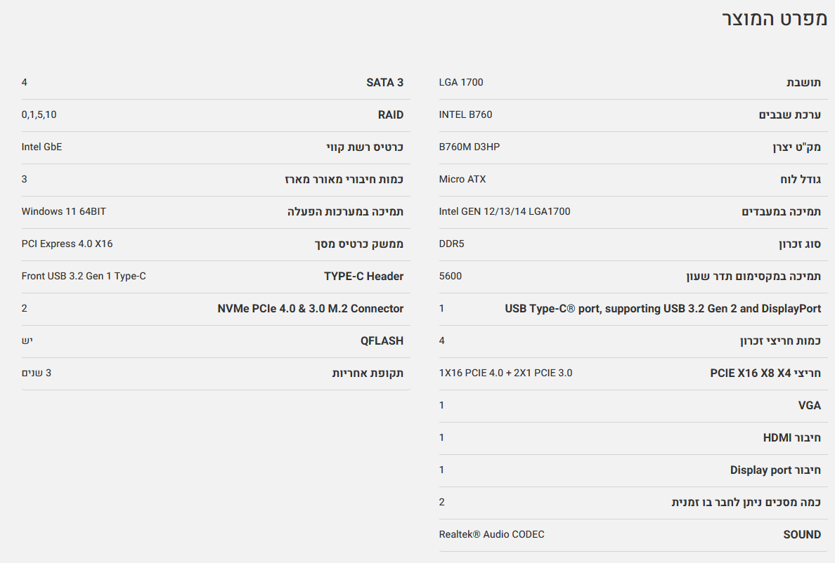Image resolution: width=835 pixels, height=563 pixels.
Task: Select the RAID 0,1,5,10 value
Action: click(39, 115)
